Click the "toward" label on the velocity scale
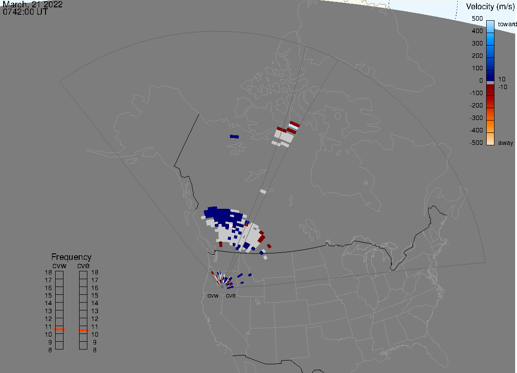517x373 pixels. (507, 24)
